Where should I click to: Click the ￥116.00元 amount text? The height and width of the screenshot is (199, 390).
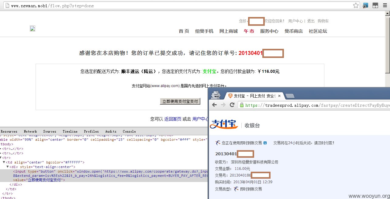pos(268,72)
